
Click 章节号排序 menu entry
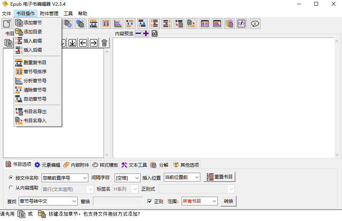click(x=38, y=72)
